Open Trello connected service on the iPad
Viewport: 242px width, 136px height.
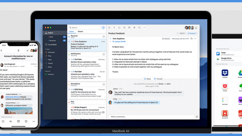click(228, 53)
